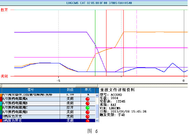Click the VIN: LHGCM5 detail line
This screenshot has width=189, height=137.
pyautogui.click(x=110, y=108)
